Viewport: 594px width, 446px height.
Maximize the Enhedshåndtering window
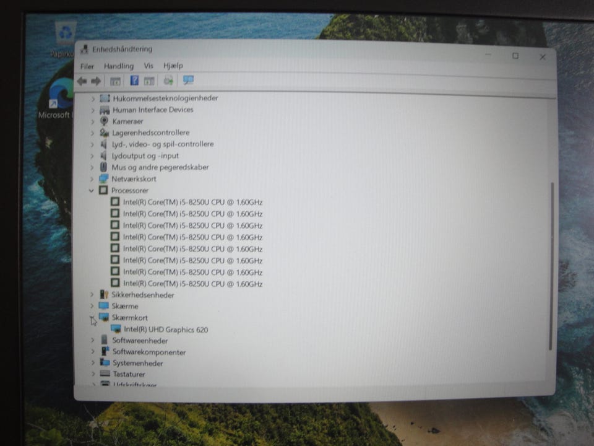pos(515,56)
